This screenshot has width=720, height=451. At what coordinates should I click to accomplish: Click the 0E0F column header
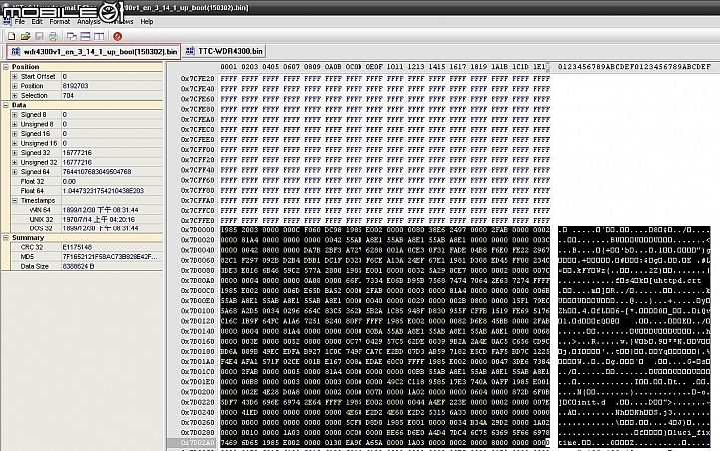374,67
